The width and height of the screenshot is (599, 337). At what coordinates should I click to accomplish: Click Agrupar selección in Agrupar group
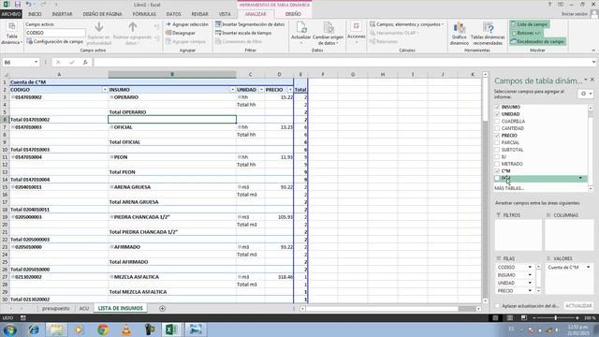click(x=187, y=24)
